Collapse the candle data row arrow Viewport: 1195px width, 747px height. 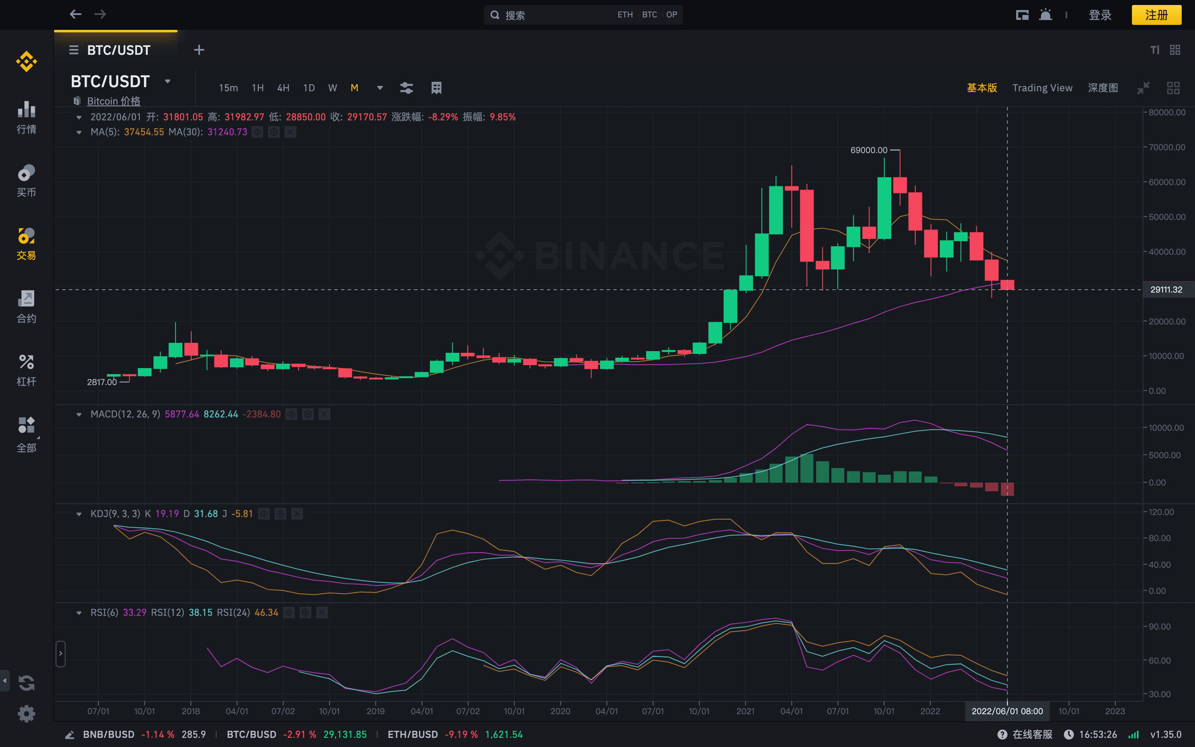pos(78,117)
